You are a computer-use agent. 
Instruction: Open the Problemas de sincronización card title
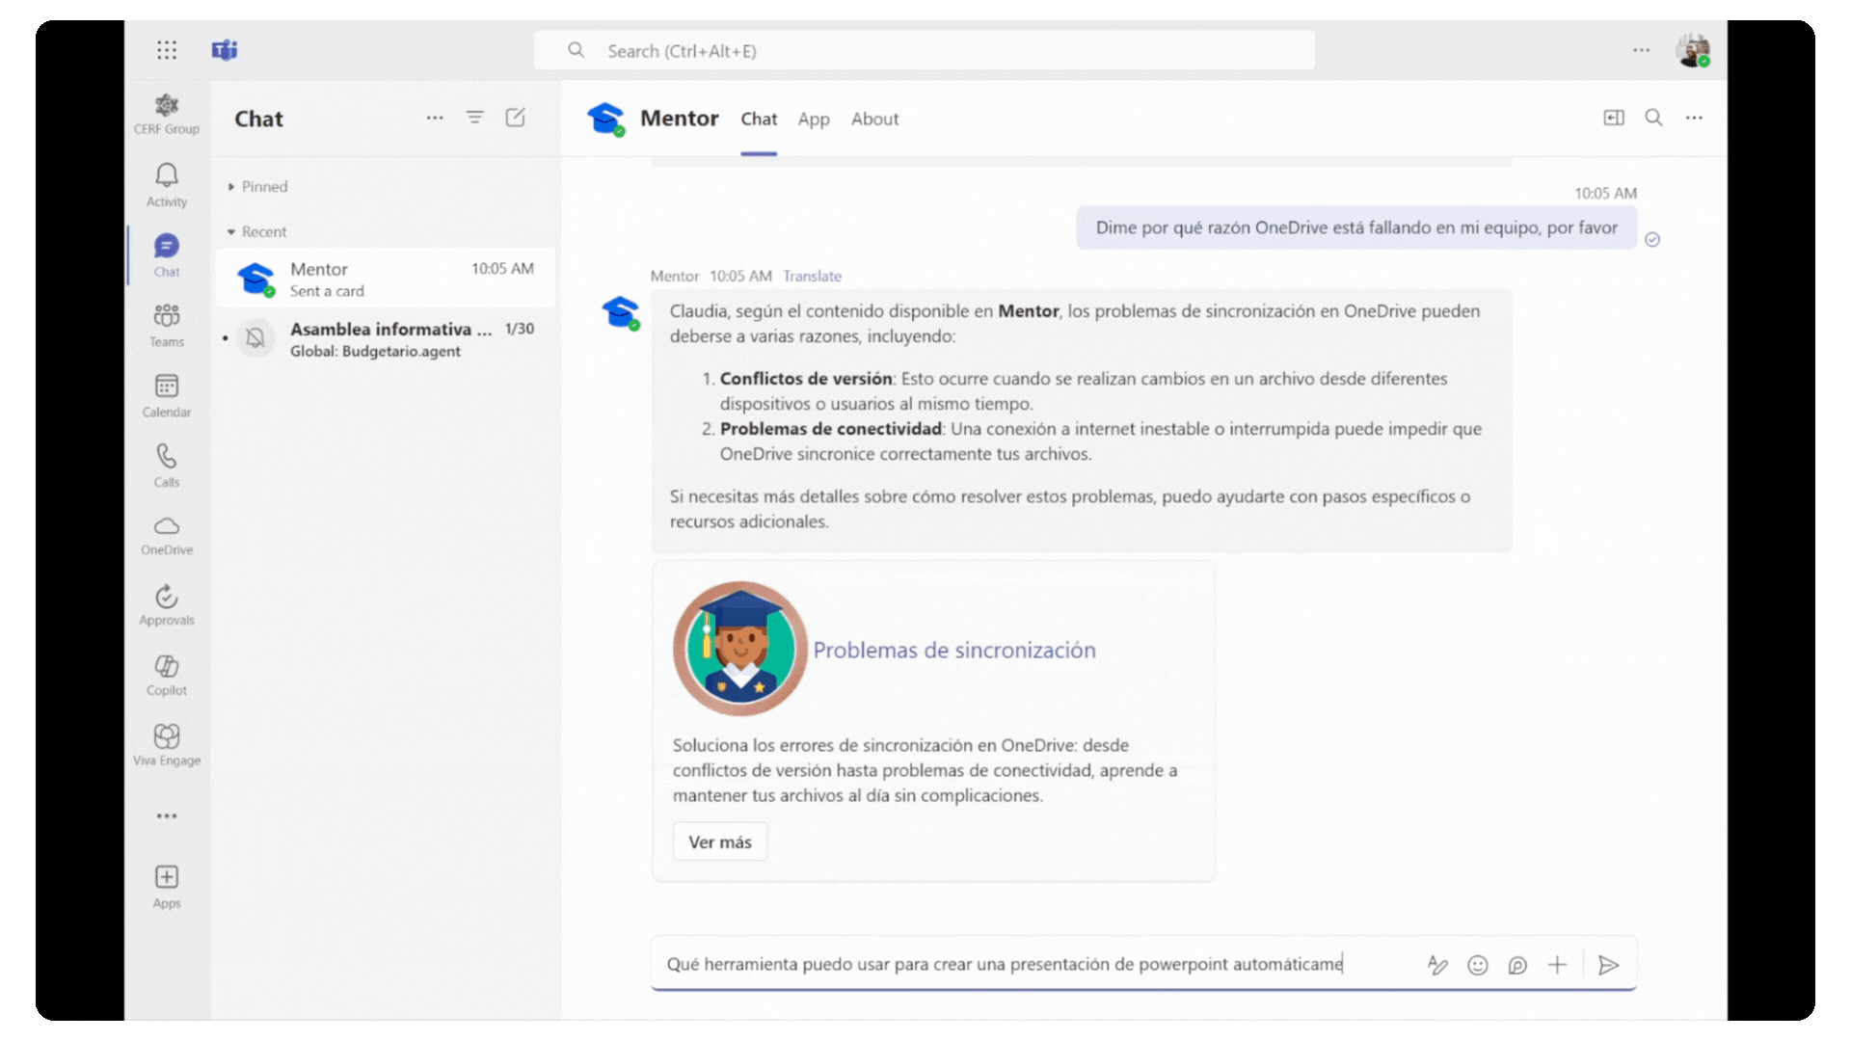point(954,650)
